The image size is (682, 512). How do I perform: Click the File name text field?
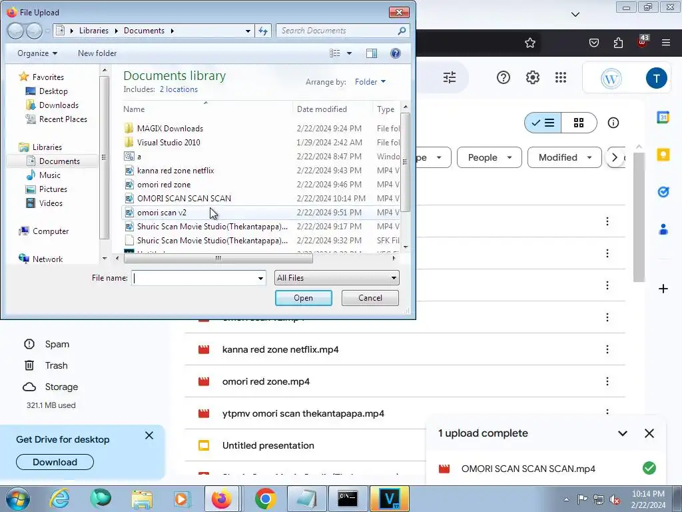tap(194, 278)
